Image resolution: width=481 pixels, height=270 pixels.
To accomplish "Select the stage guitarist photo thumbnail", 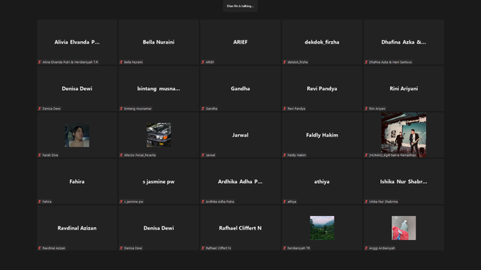I will point(404,135).
